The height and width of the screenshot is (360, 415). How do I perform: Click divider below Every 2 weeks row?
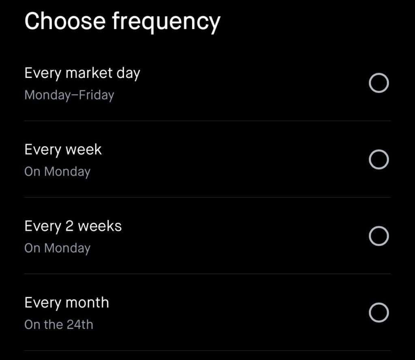[x=207, y=274]
